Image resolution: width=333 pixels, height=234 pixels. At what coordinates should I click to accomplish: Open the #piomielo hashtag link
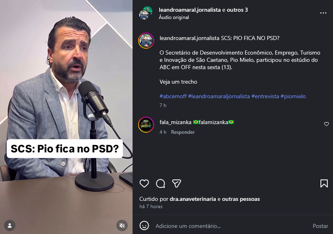point(293,96)
